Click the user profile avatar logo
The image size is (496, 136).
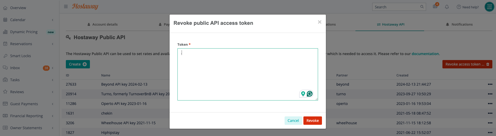(489, 7)
